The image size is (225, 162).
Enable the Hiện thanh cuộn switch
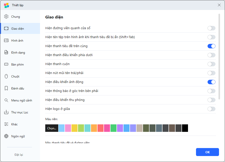211,64
